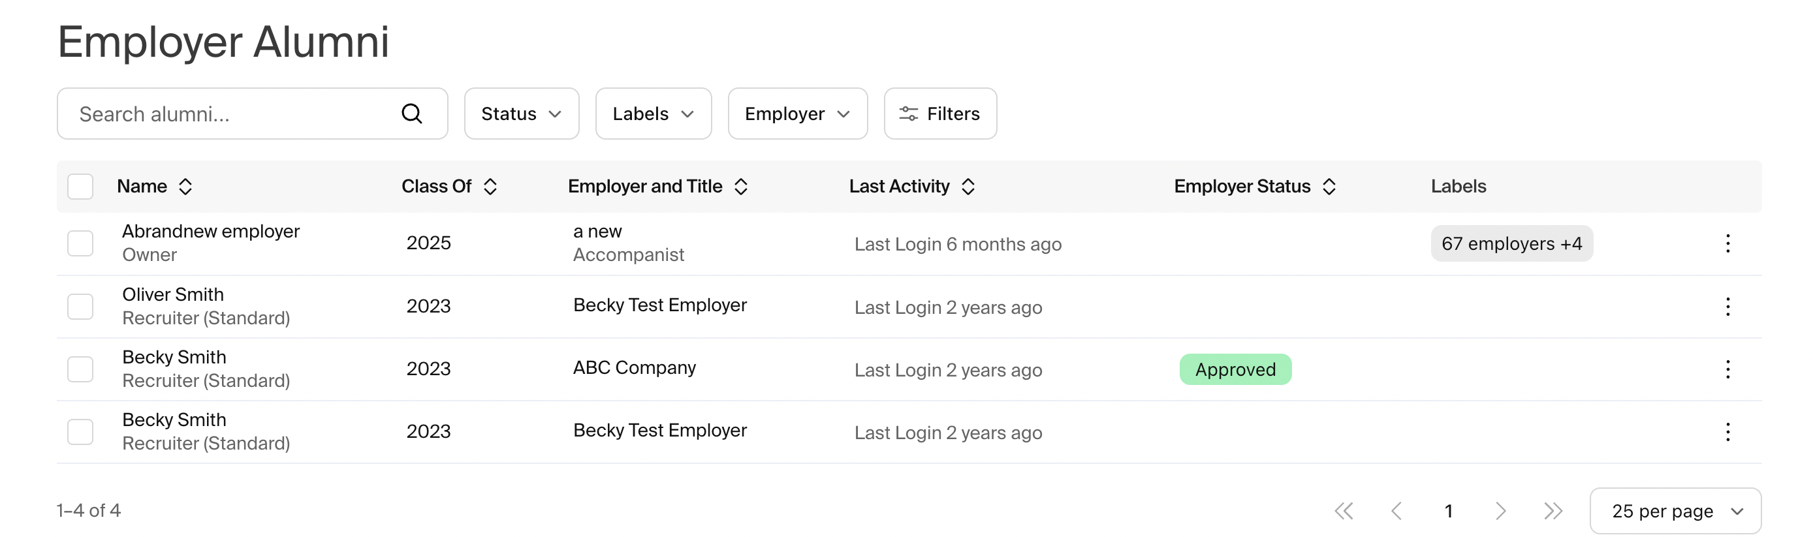
Task: Click the search magnifier icon
Action: (x=412, y=114)
